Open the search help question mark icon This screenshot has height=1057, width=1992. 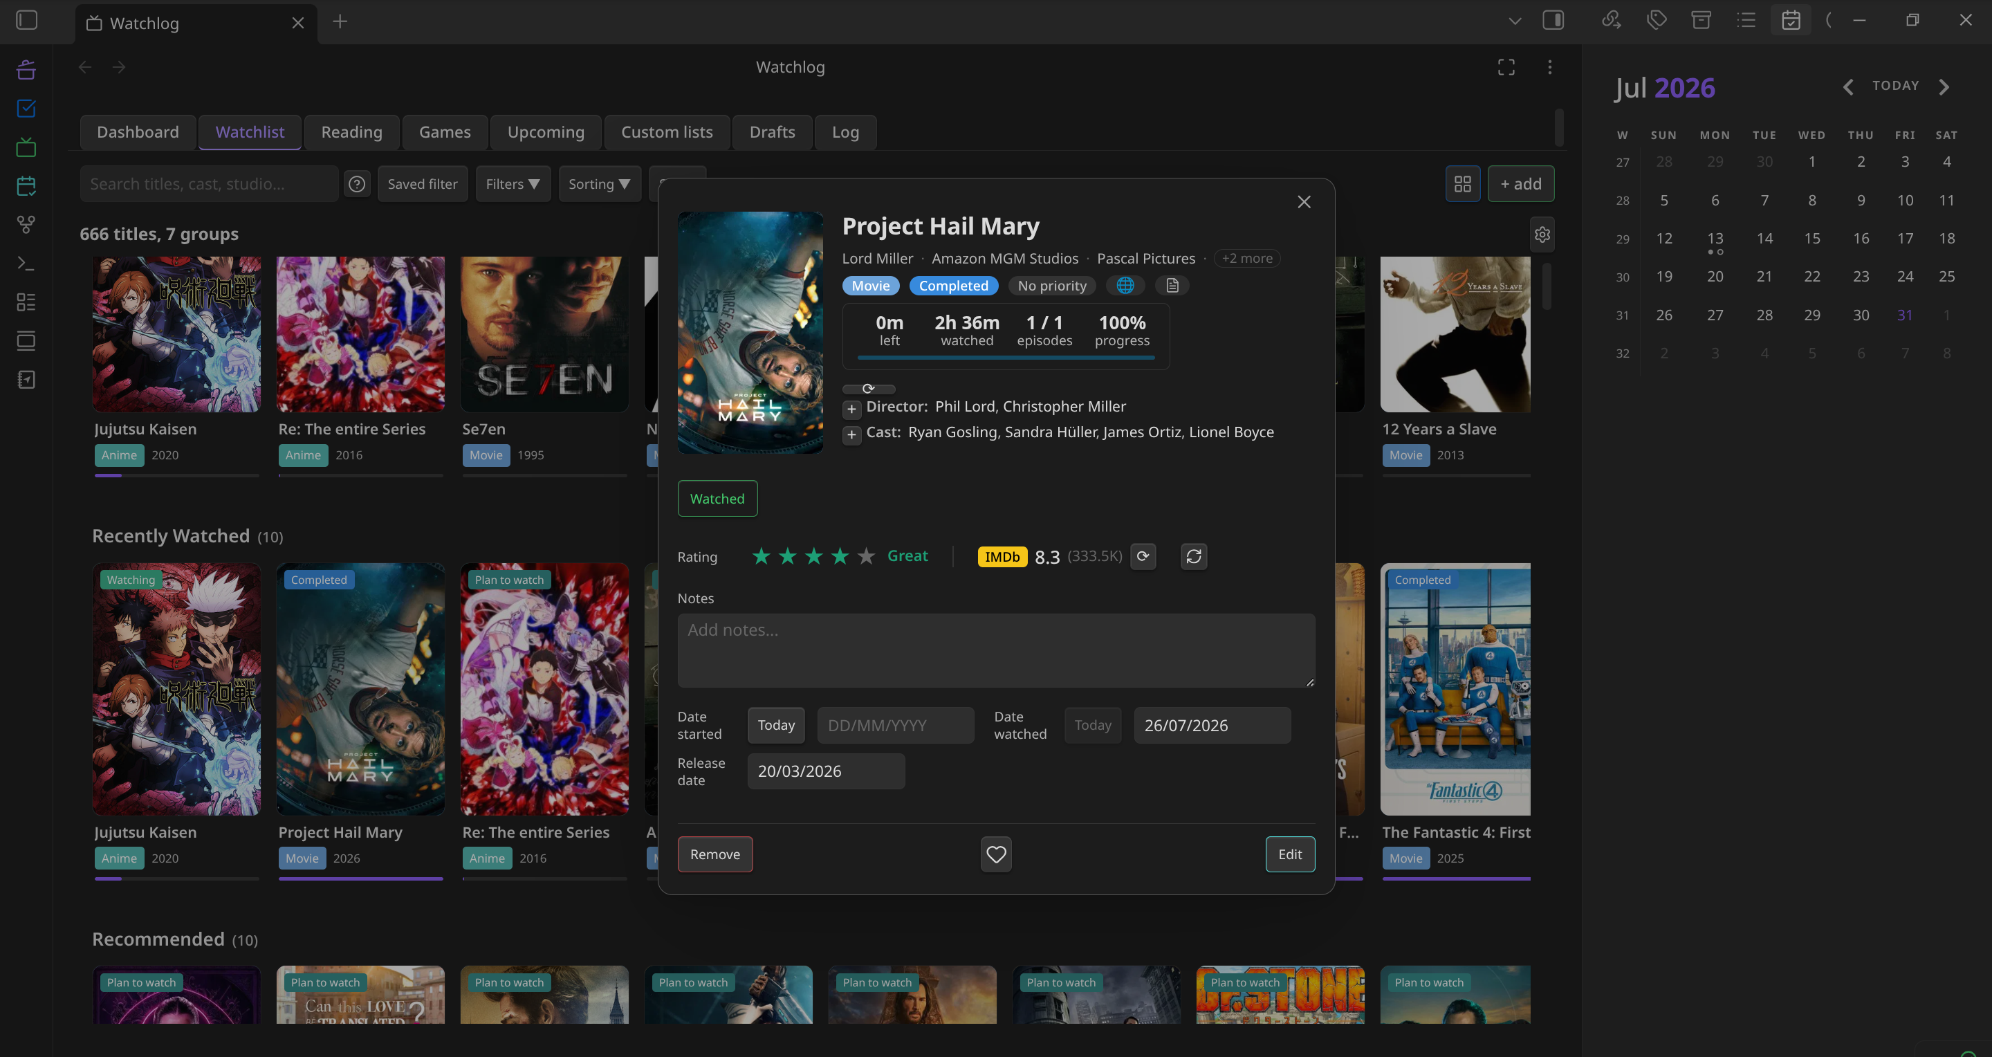[x=356, y=184]
